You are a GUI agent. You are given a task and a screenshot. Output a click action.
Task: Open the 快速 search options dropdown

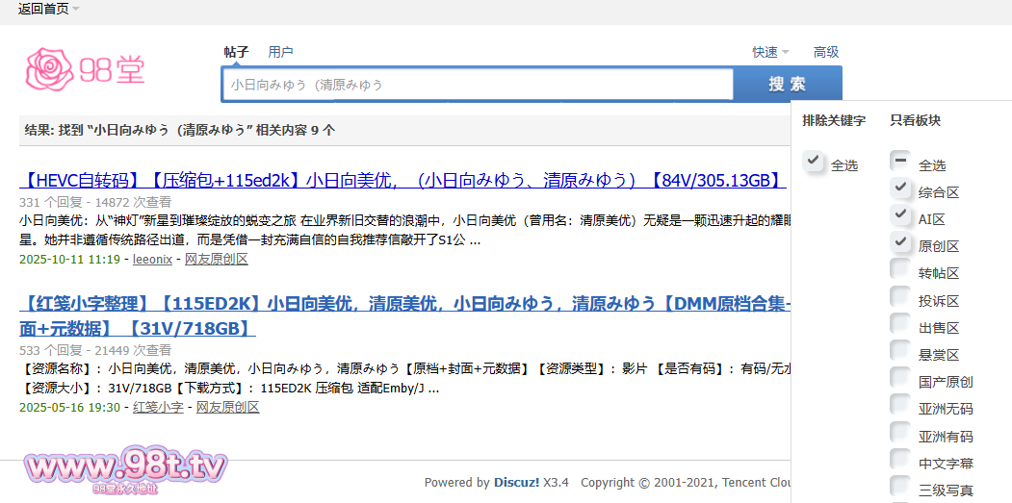(770, 52)
